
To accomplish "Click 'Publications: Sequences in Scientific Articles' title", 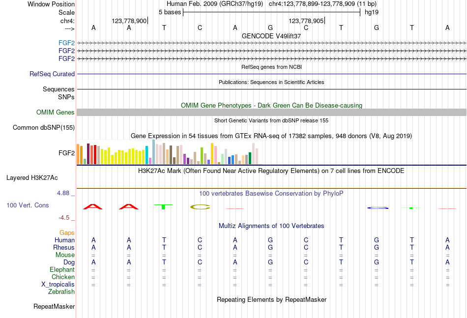I will coord(271,82).
